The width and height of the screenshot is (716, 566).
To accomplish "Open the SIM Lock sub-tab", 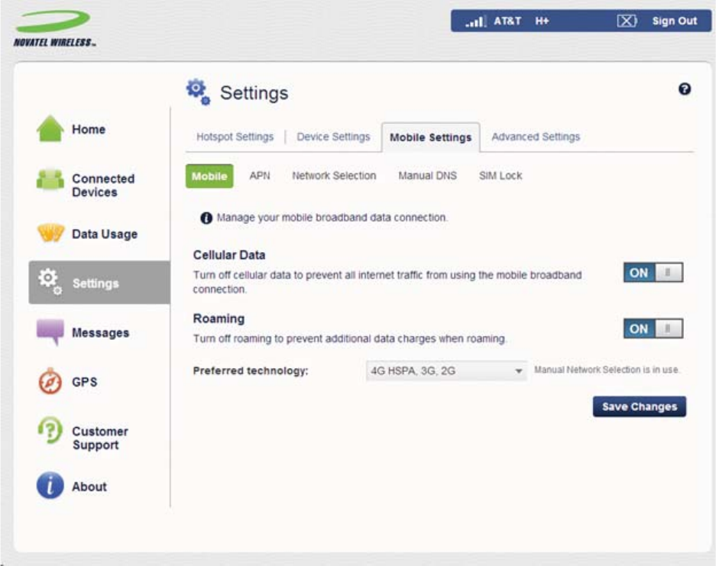I will click(x=501, y=176).
